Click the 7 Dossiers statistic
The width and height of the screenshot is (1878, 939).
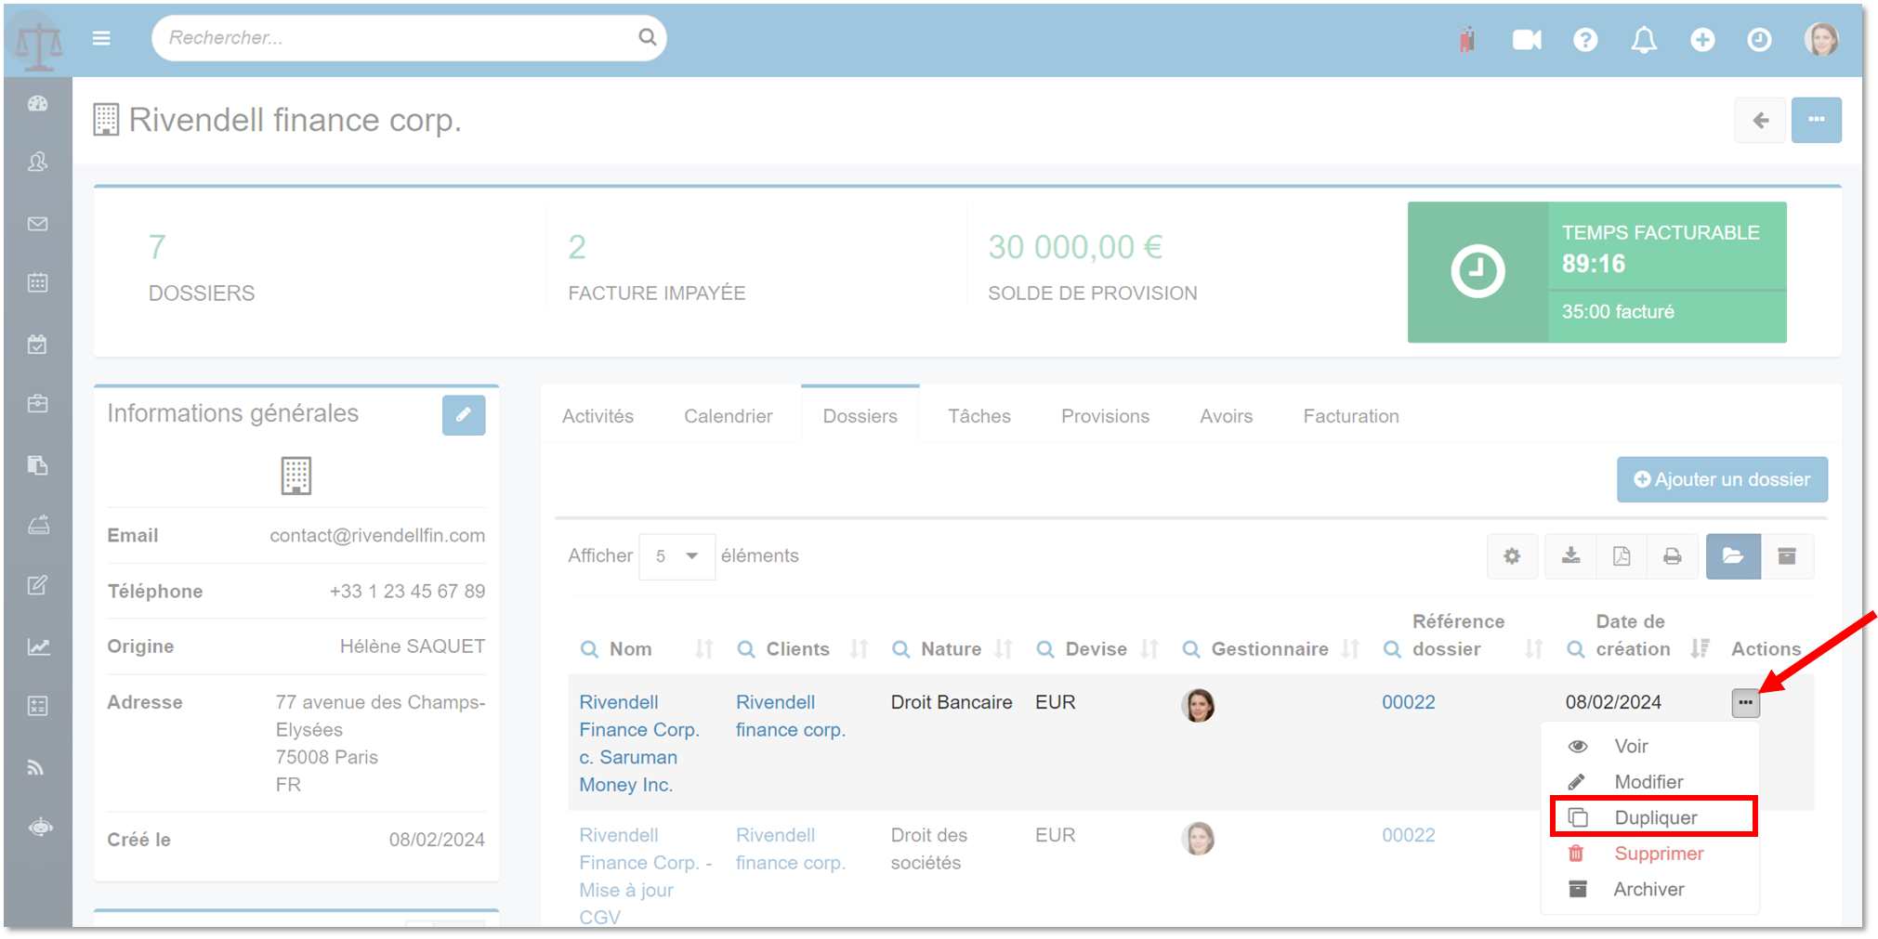[202, 267]
